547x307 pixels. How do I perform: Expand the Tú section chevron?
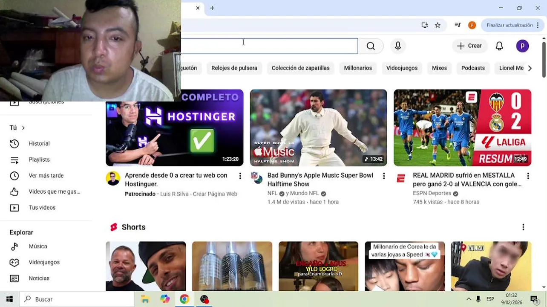(23, 128)
